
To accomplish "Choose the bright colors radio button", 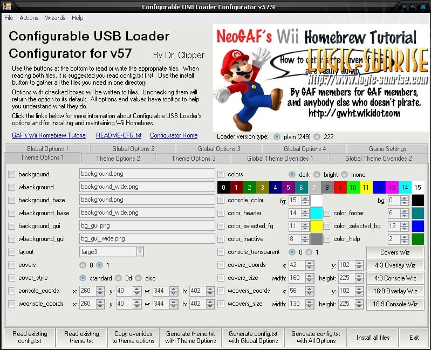I will 317,174.
